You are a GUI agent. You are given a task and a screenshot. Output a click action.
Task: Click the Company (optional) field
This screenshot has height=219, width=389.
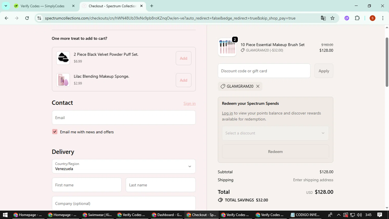coord(124,203)
